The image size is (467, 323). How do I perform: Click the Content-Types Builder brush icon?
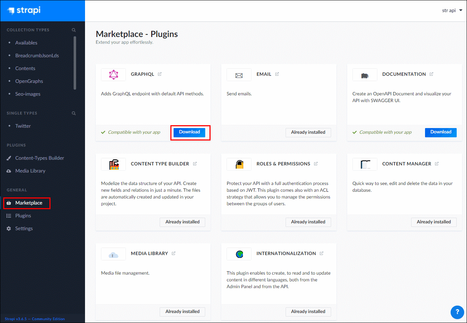[9, 158]
